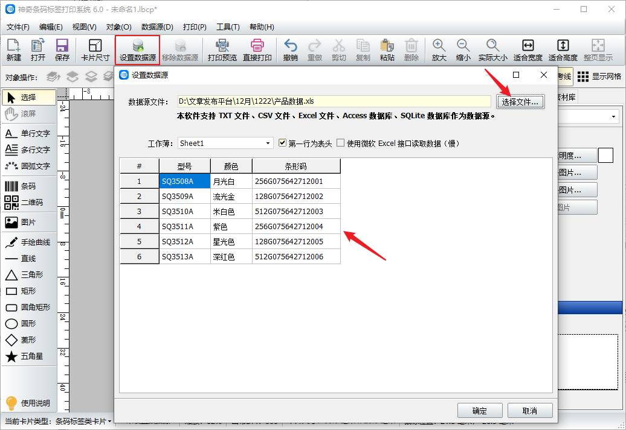The image size is (626, 430).
Task: Maximize the 设置数据源 dialog
Action: (516, 75)
